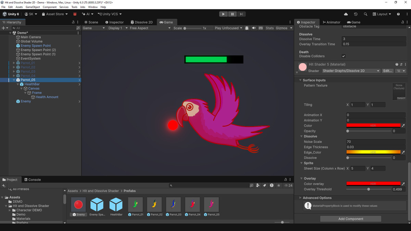The width and height of the screenshot is (411, 231).
Task: Click the Project search-by-log-type warning icon
Action: (272, 185)
